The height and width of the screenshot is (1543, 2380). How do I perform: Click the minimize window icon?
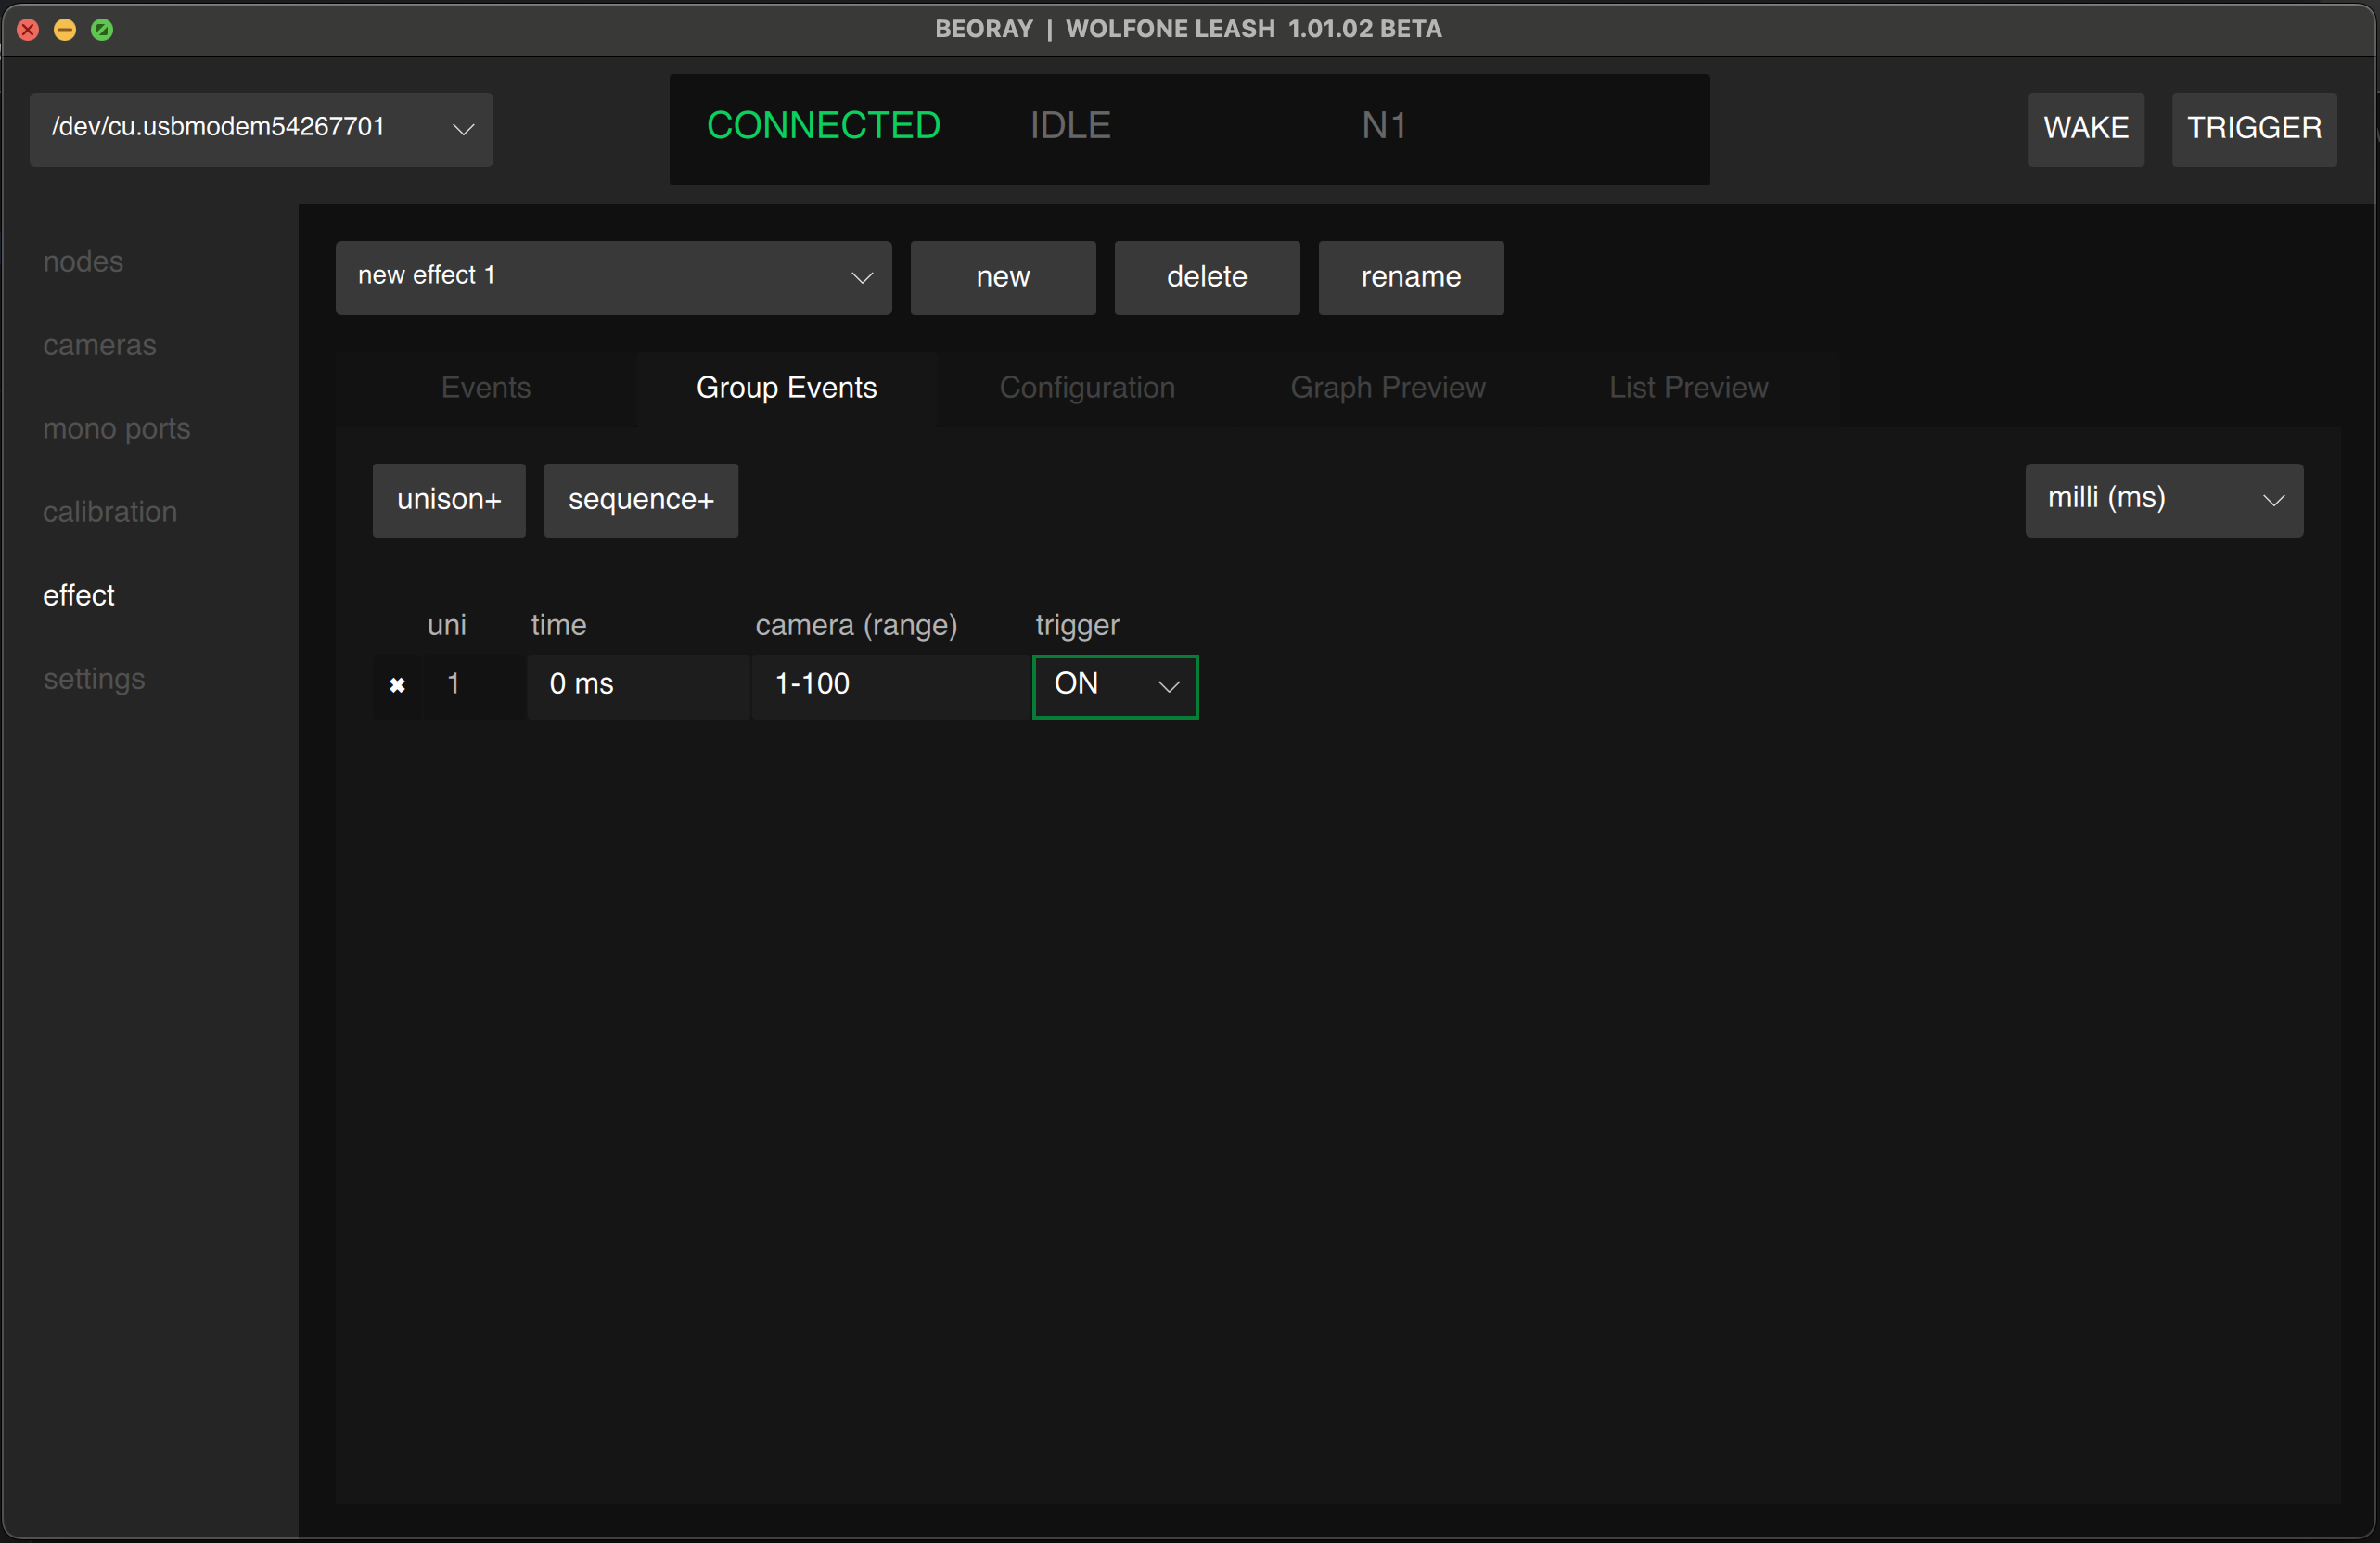click(65, 29)
